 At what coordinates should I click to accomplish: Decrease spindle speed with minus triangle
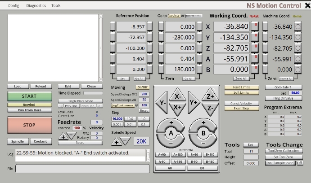[126, 141]
